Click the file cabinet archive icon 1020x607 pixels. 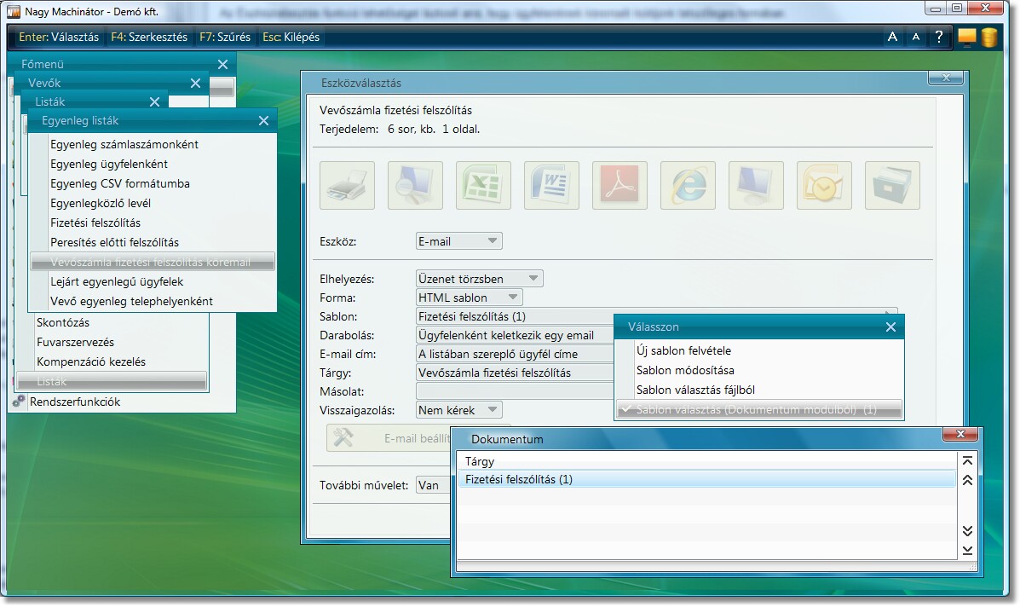click(x=892, y=185)
